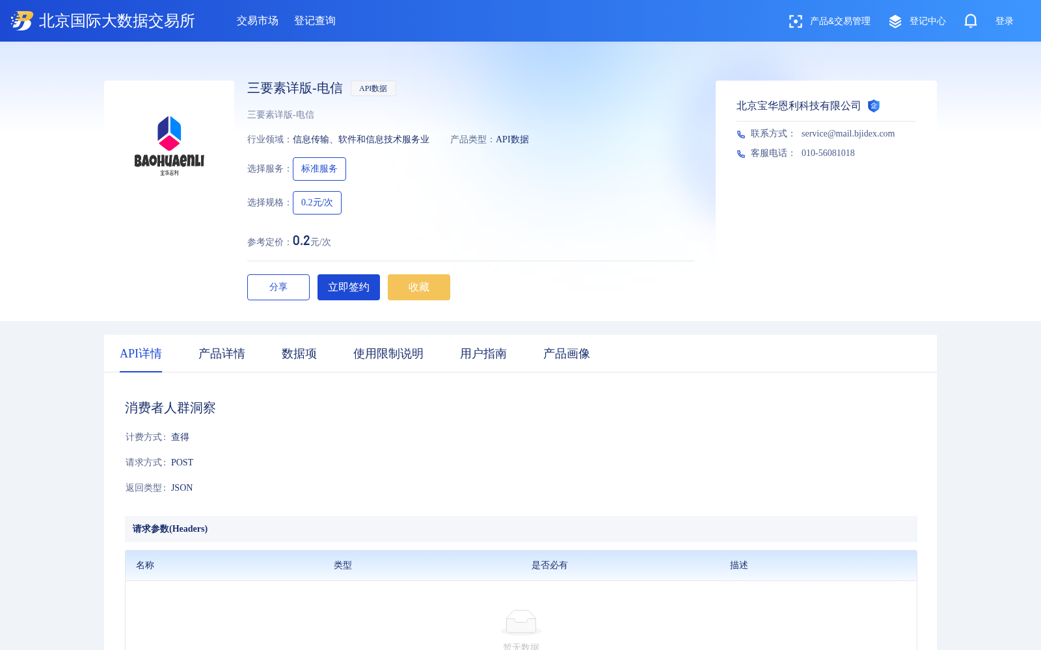Click the phone icon beside 联系方式
1041x650 pixels.
coord(741,134)
